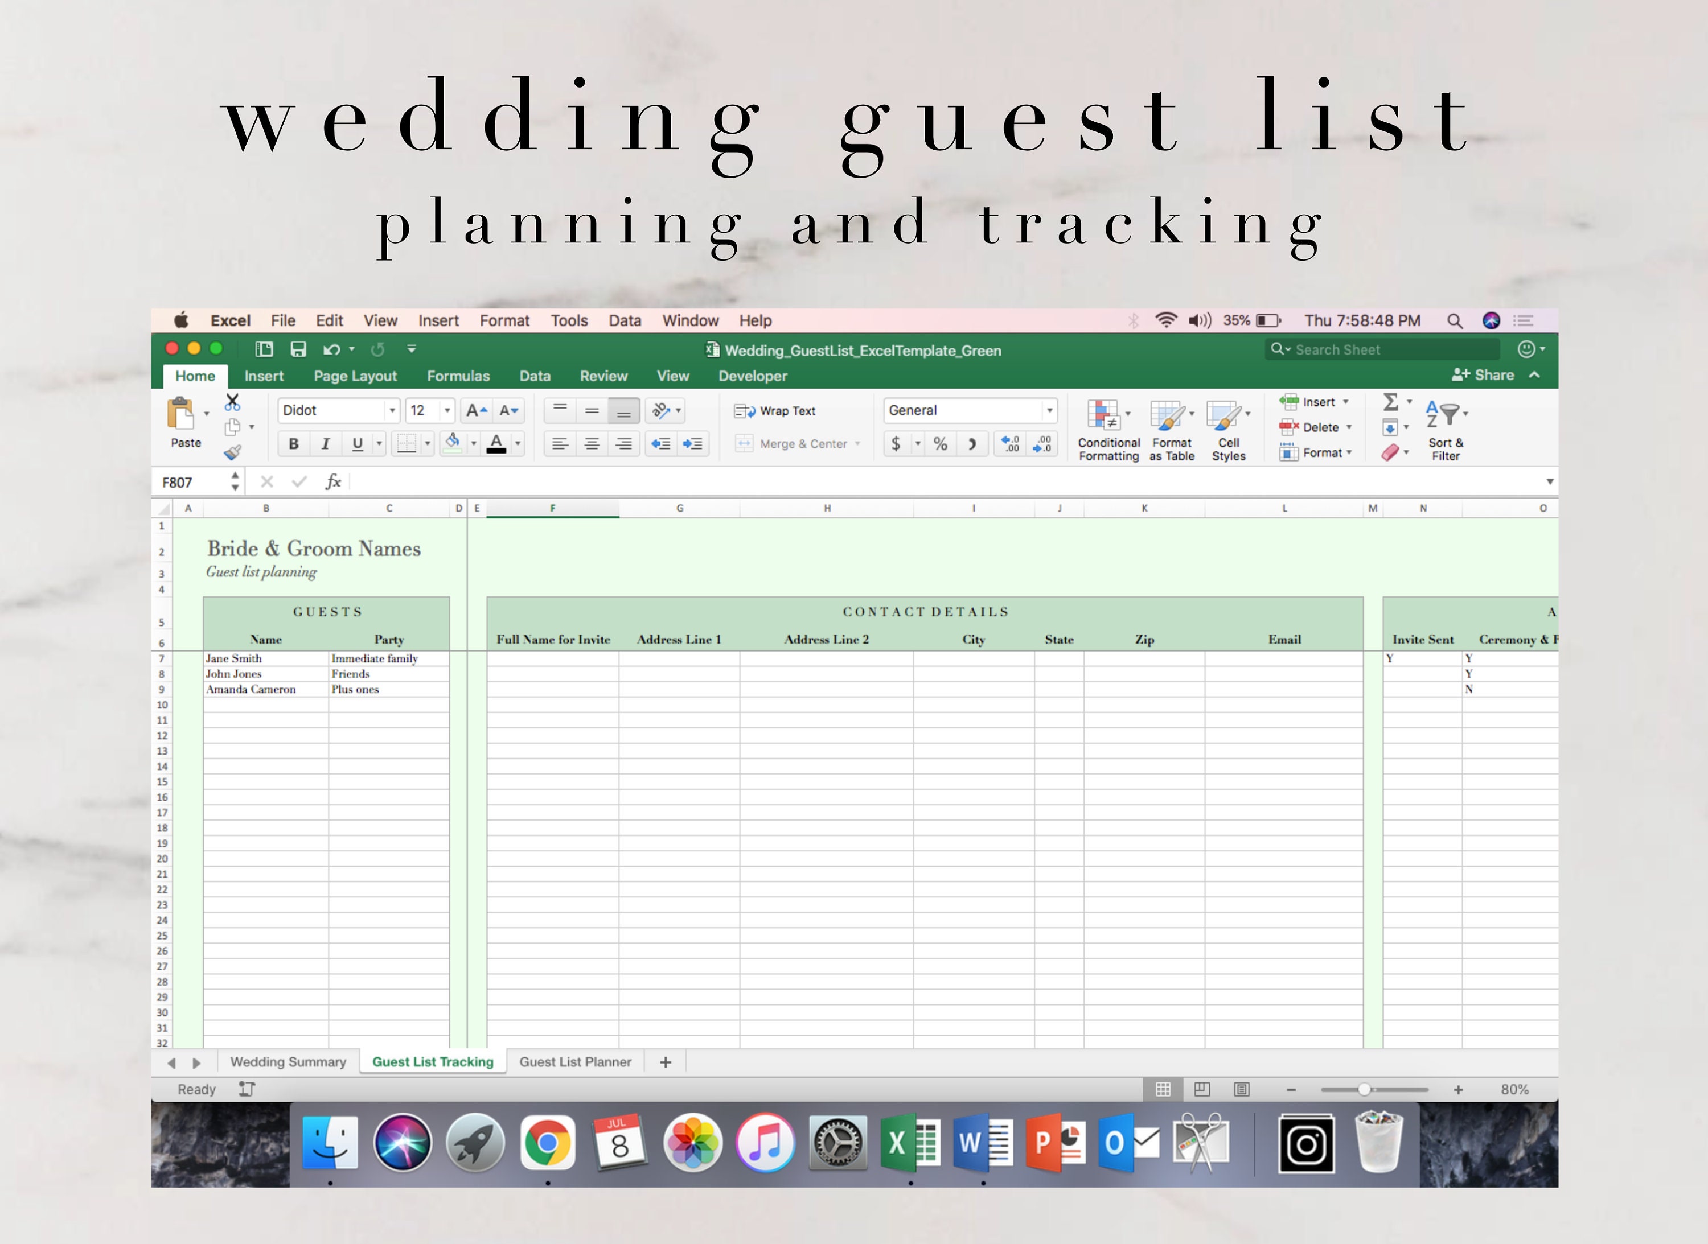1708x1244 pixels.
Task: Expand the fill color dropdown arrow
Action: pos(473,443)
